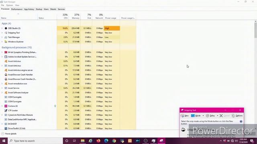Click the Apps (4) group heading
Screen dimensions: 257x144
coord(6,23)
